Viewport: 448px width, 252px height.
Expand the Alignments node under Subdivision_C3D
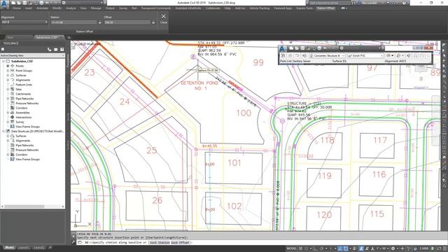8,80
